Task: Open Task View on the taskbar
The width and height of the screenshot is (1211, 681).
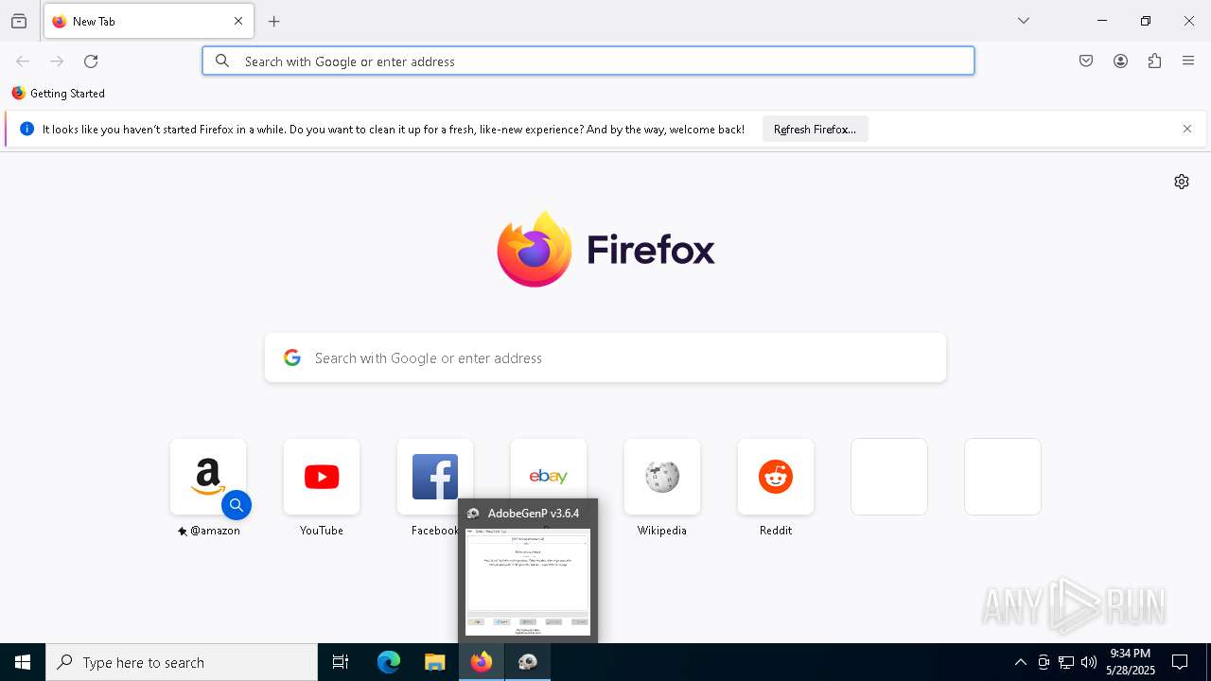Action: tap(341, 662)
